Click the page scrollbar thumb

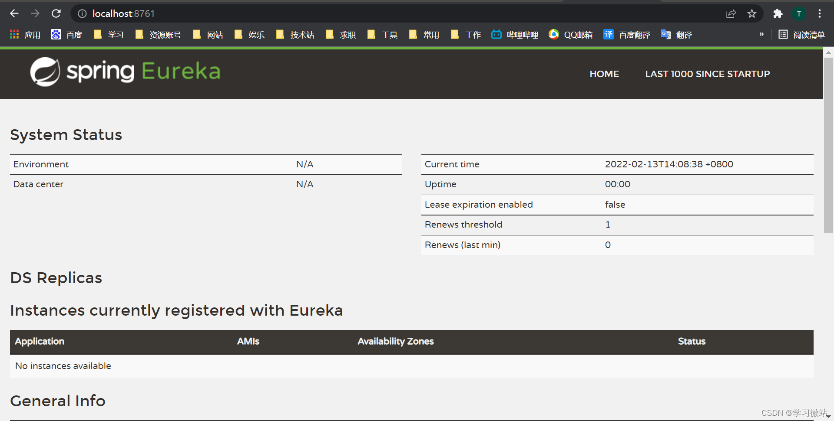click(x=828, y=145)
